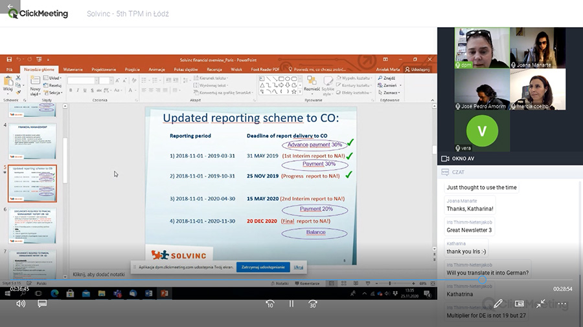
Task: Switch to Pokaz slajdów tab
Action: pyautogui.click(x=186, y=69)
